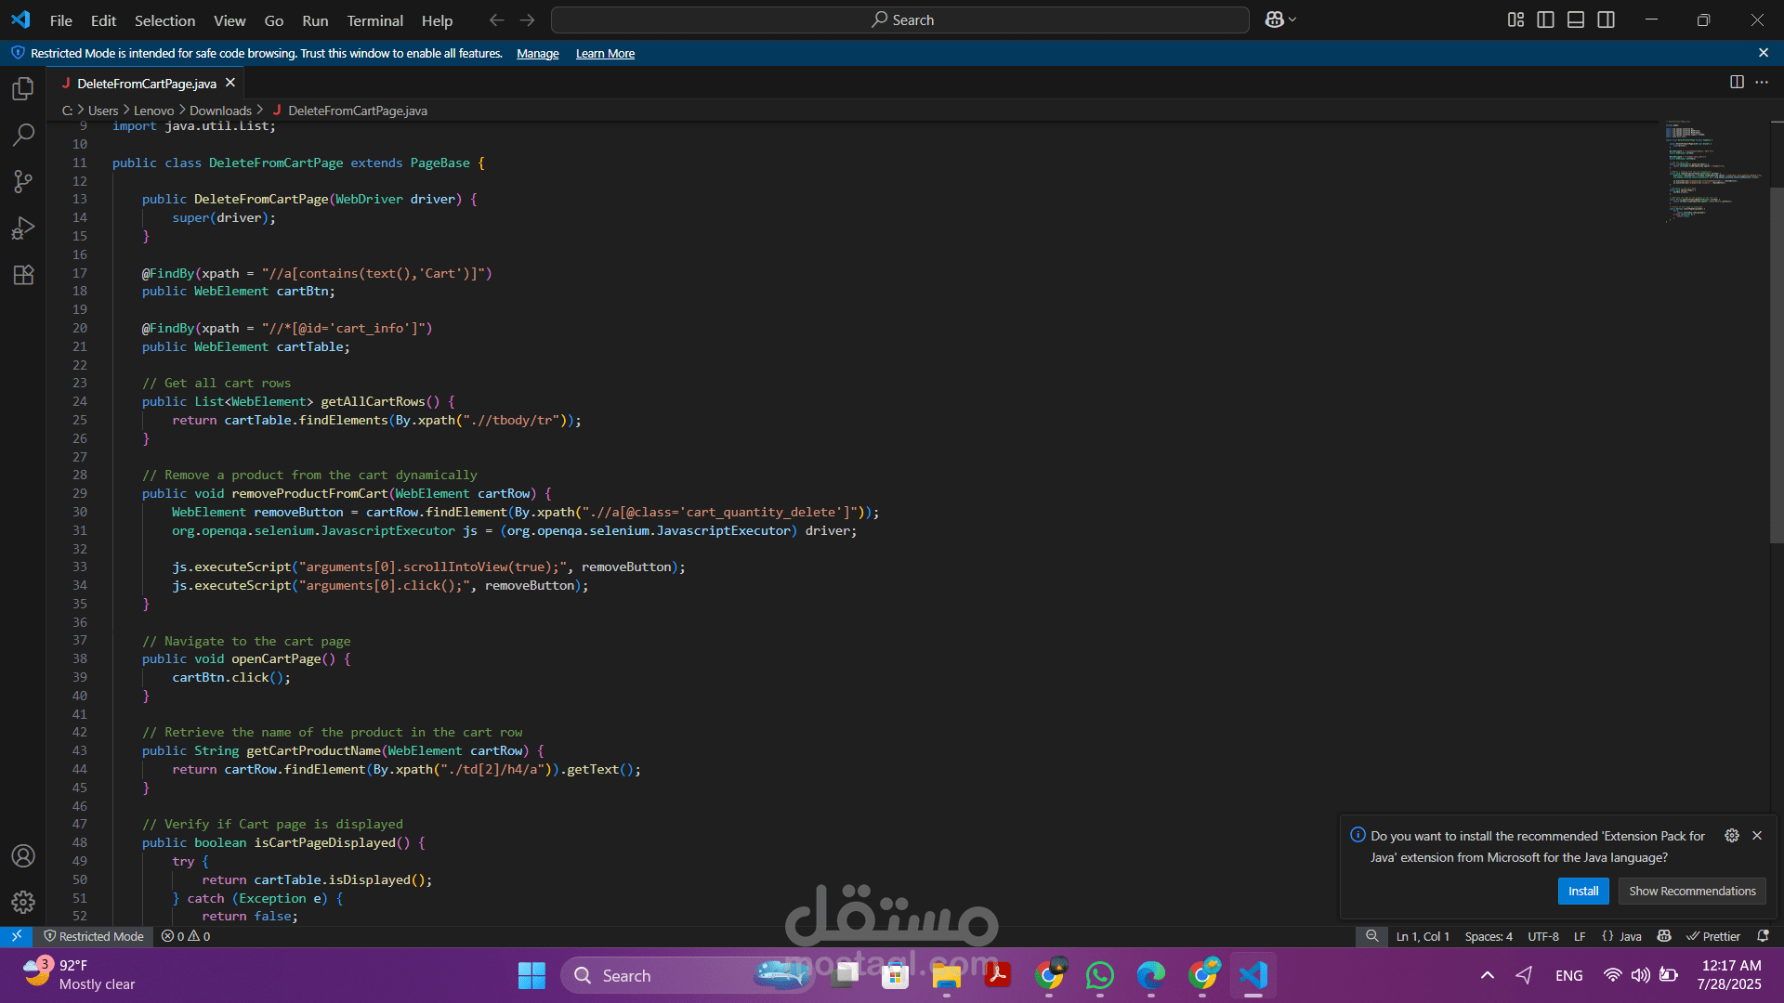Open the Terminal menu
The width and height of the screenshot is (1784, 1003).
point(374,20)
